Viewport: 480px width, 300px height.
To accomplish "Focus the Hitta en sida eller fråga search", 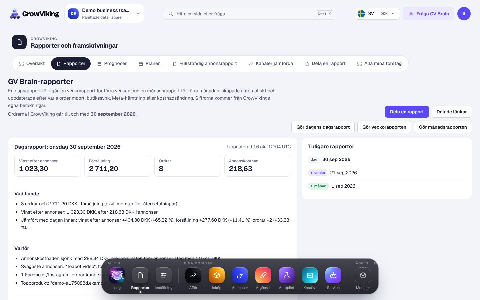I will tap(250, 14).
